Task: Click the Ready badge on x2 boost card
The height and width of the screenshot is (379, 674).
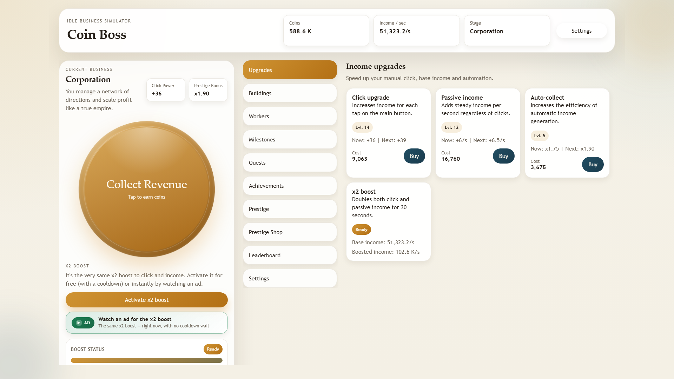Action: tap(361, 230)
